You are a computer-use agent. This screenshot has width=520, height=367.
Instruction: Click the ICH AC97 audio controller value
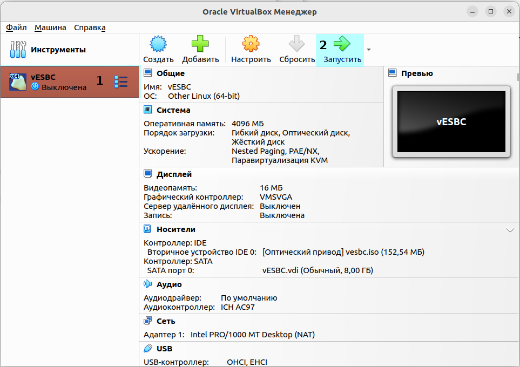point(238,307)
